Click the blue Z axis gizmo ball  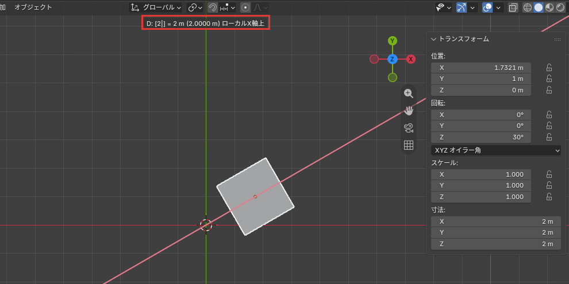393,59
